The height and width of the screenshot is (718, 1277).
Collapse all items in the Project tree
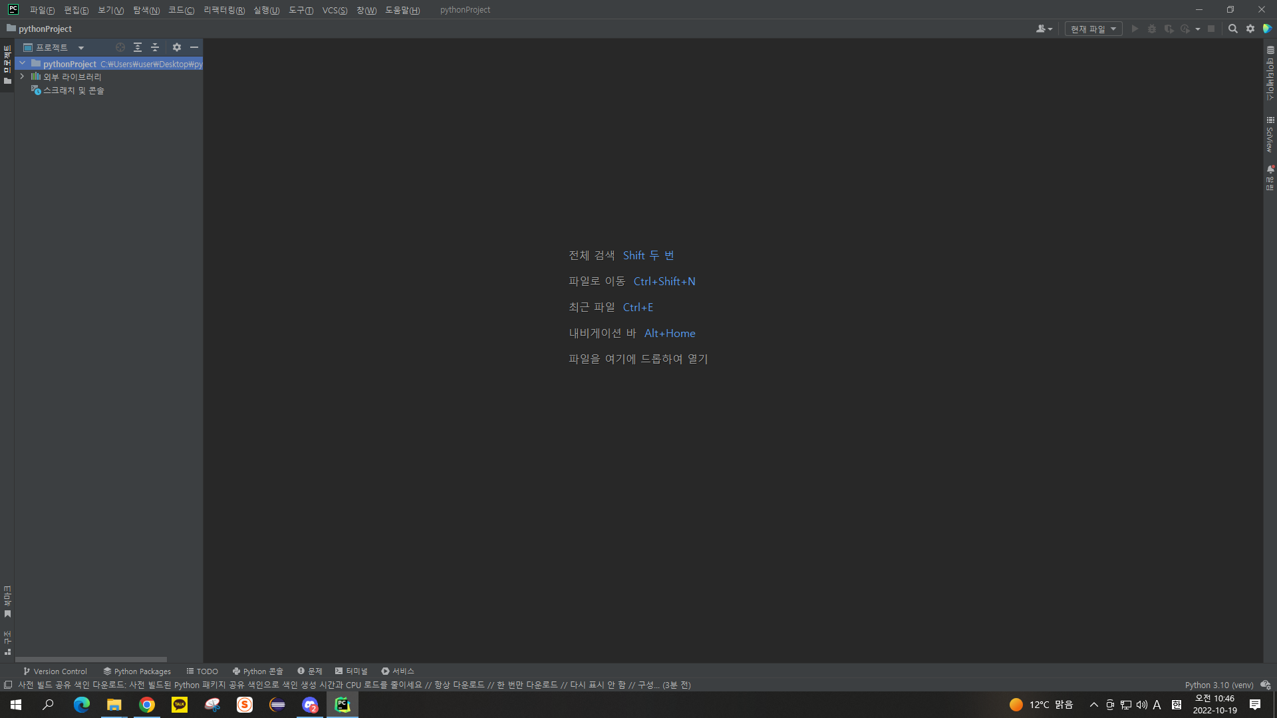click(x=155, y=47)
